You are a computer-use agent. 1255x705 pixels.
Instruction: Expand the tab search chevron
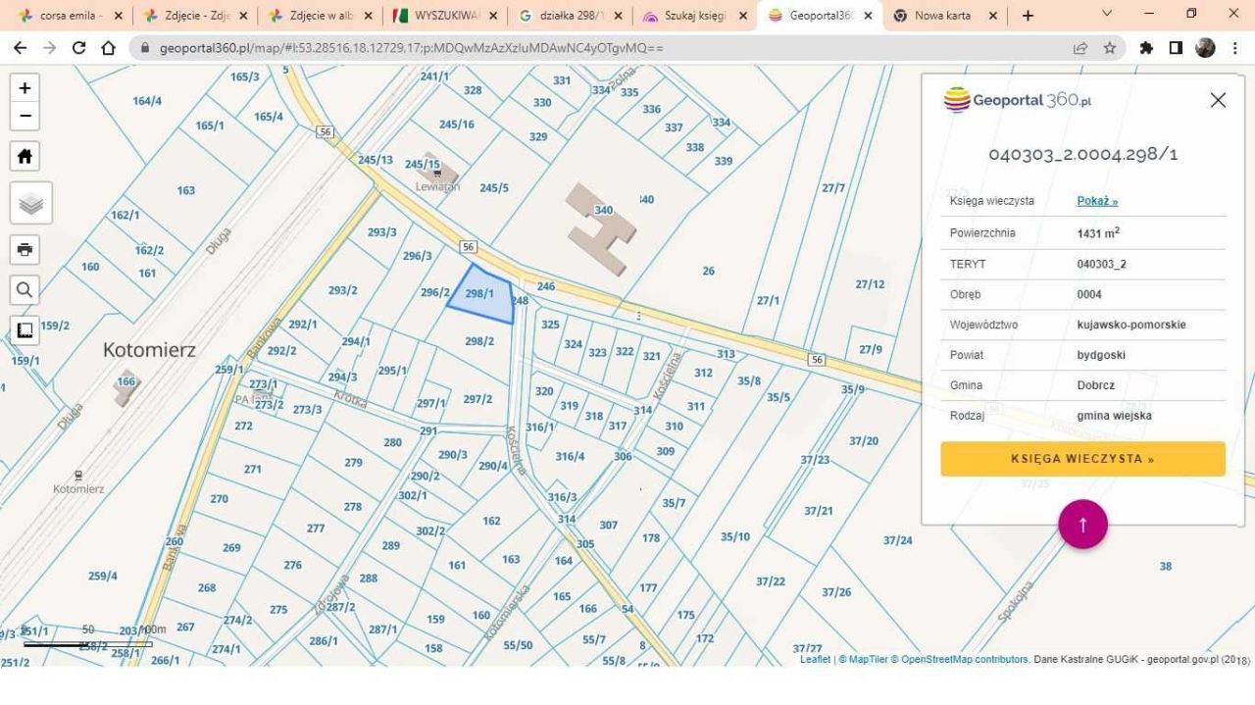pos(1108,15)
